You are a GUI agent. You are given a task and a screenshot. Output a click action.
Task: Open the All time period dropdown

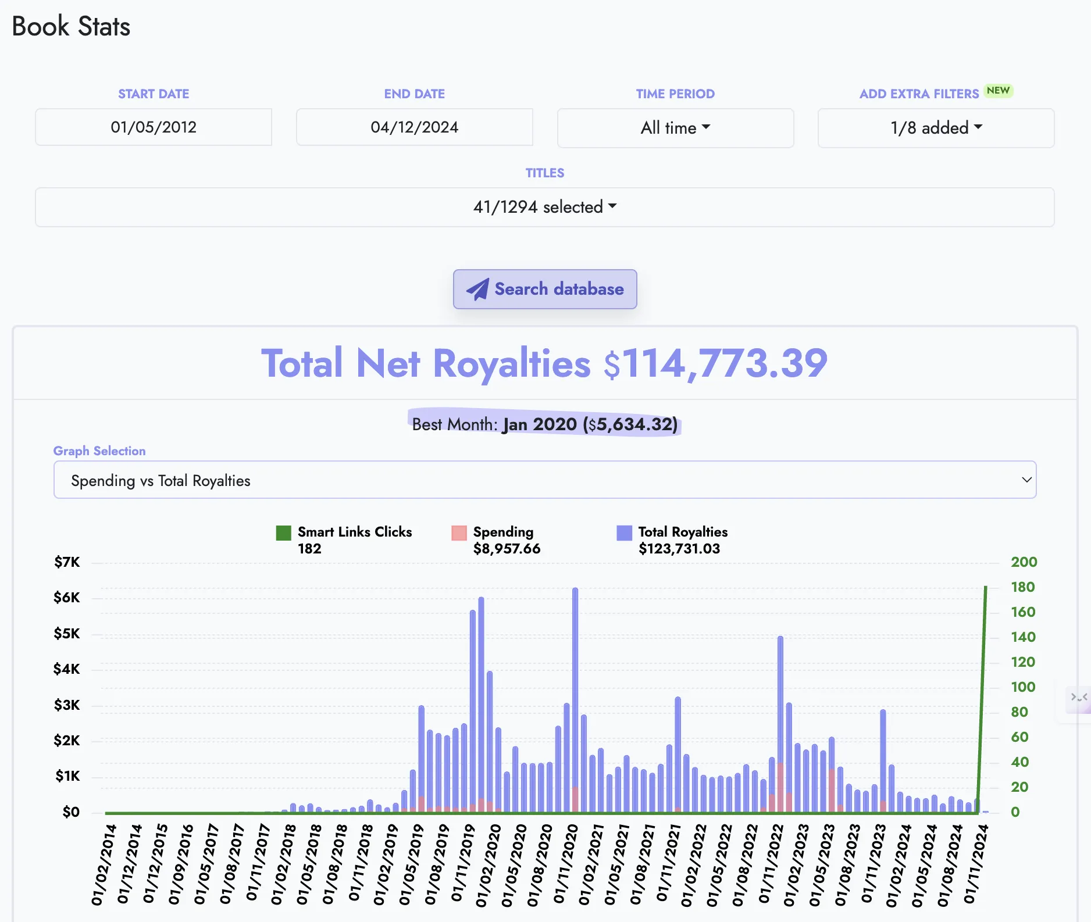pos(675,128)
